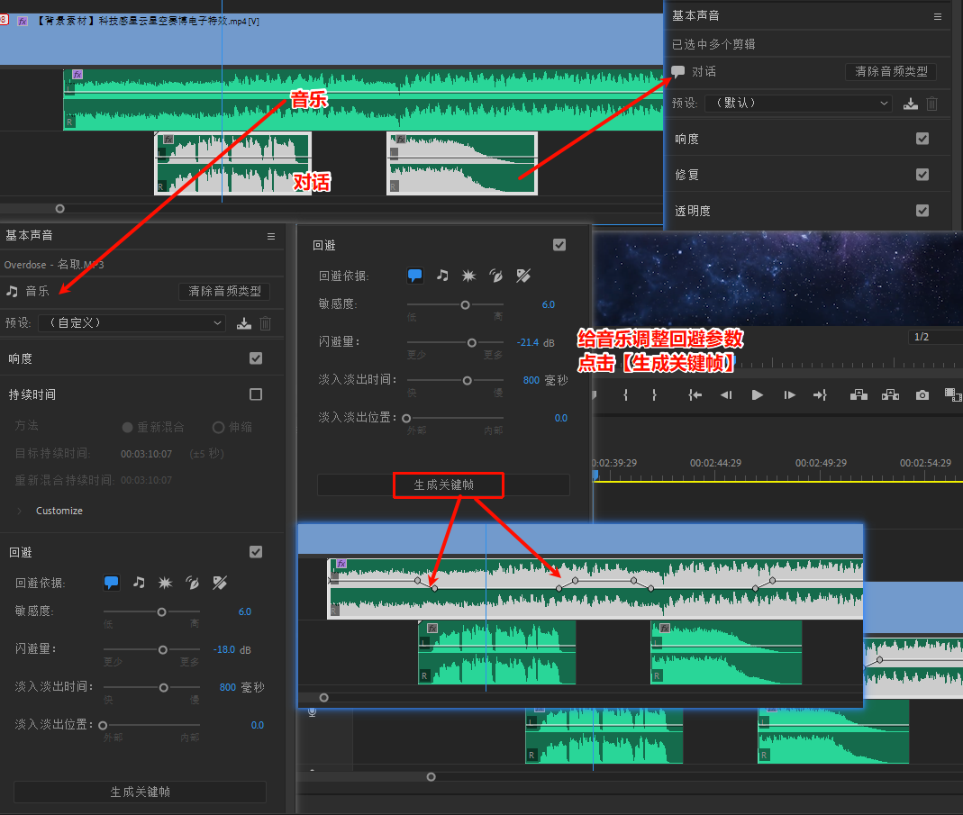
Task: Open the (自定义) preset dropdown
Action: point(132,323)
